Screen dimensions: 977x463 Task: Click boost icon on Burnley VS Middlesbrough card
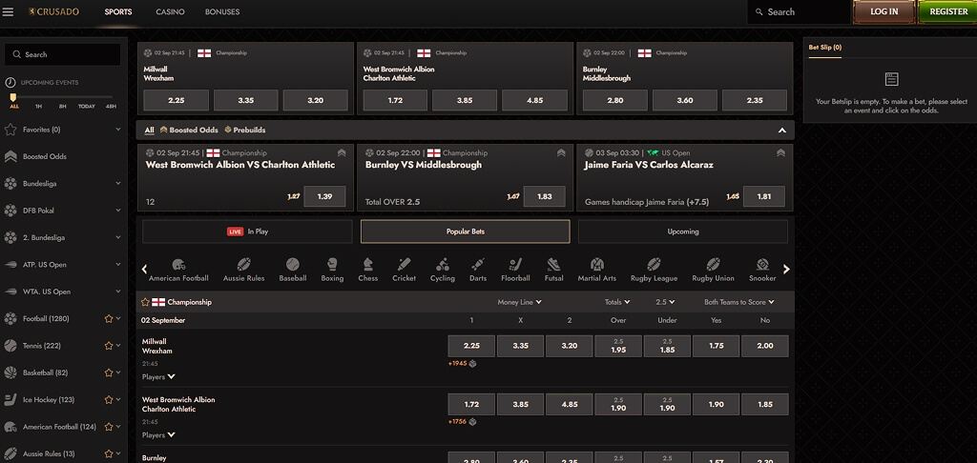[561, 153]
